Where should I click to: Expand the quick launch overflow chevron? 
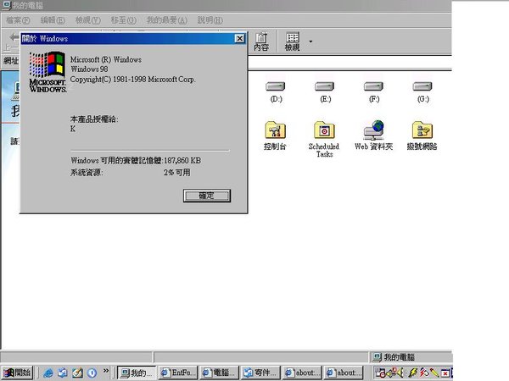(106, 371)
